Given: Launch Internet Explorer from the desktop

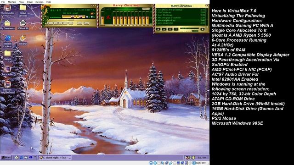Looking at the screenshot, I should point(7,41).
